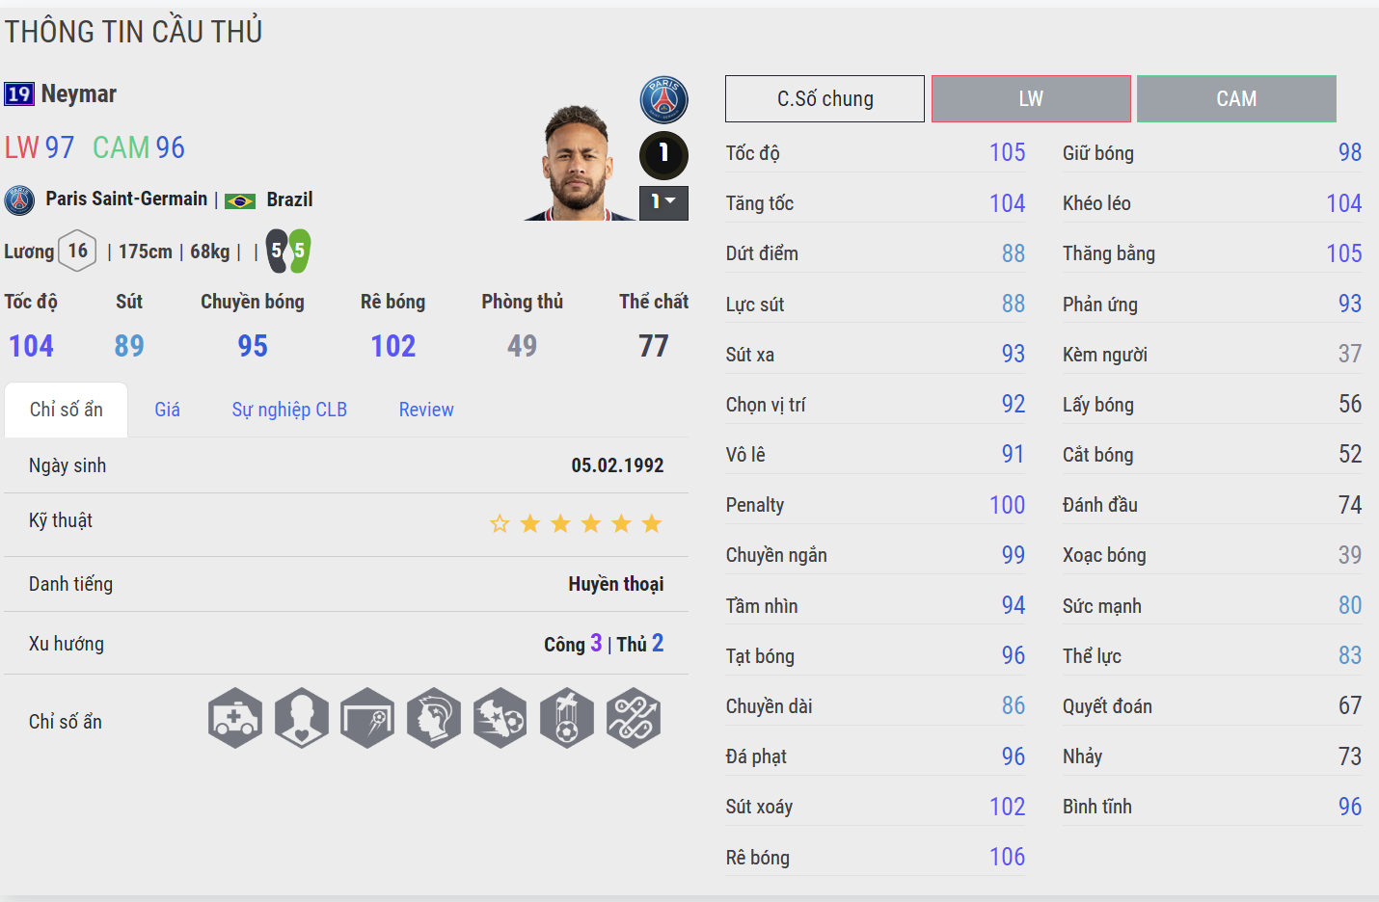Viewport: 1379px width, 902px height.
Task: Click the black circular level 1 badge
Action: click(x=663, y=154)
